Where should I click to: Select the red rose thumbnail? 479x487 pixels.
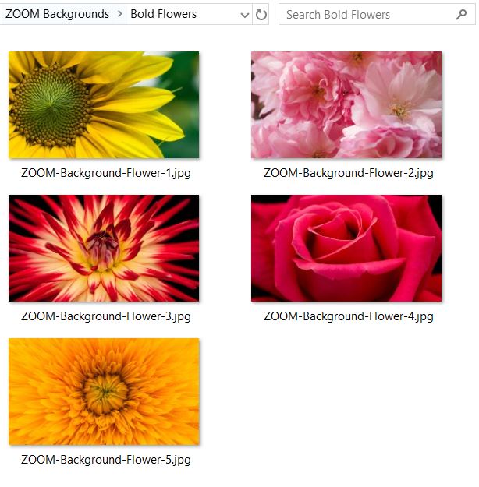pyautogui.click(x=346, y=248)
